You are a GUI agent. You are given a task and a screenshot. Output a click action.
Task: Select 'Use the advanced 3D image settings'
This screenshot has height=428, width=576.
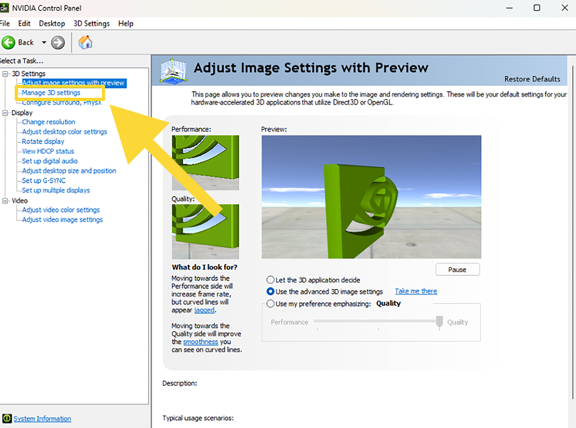click(x=271, y=292)
